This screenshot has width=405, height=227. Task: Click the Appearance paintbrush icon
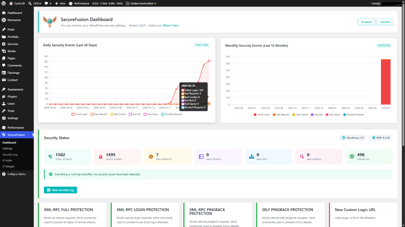click(x=4, y=90)
